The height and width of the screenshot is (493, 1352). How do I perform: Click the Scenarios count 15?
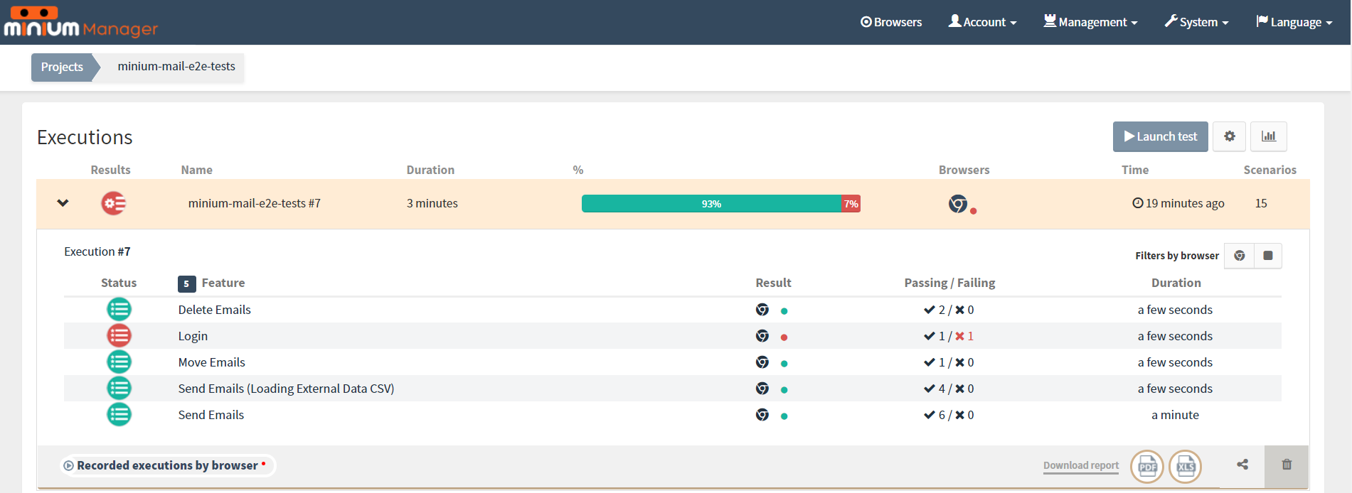point(1261,203)
